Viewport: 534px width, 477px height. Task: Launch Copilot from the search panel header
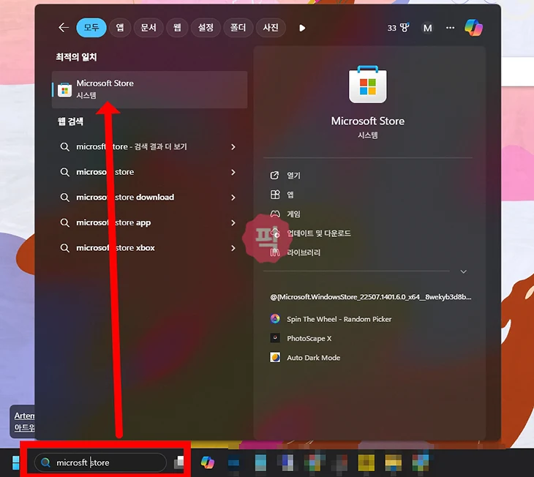tap(474, 28)
